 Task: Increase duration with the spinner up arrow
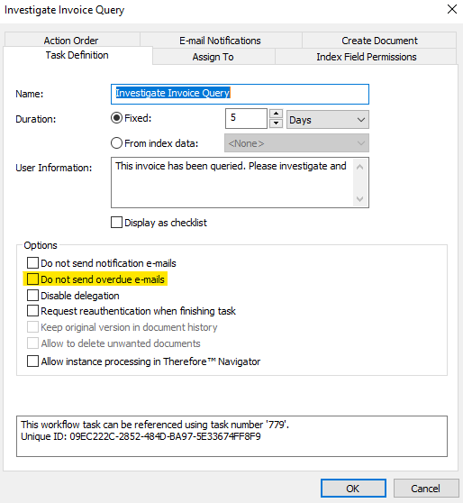point(276,114)
